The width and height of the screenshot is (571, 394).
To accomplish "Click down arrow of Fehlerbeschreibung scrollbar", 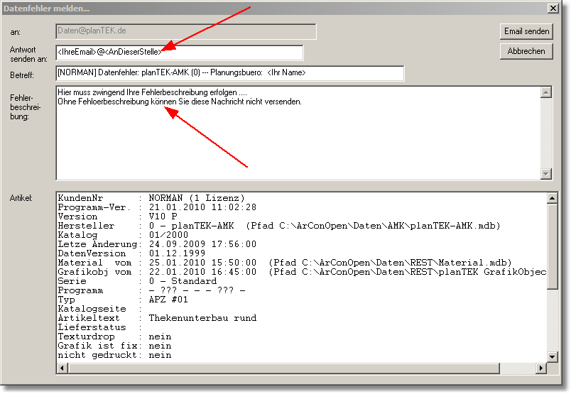I will click(545, 174).
